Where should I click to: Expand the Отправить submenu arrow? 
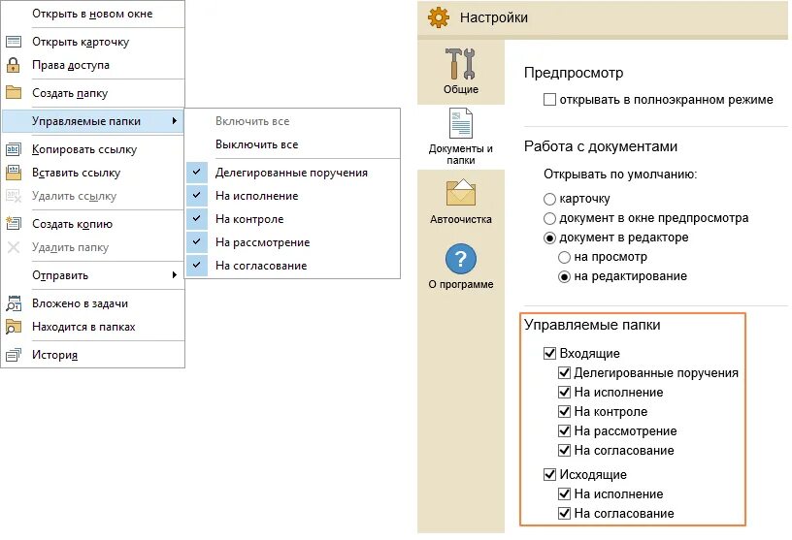175,275
